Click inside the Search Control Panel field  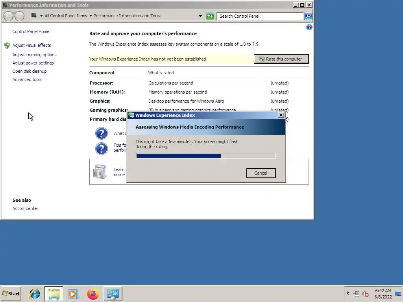pos(260,16)
